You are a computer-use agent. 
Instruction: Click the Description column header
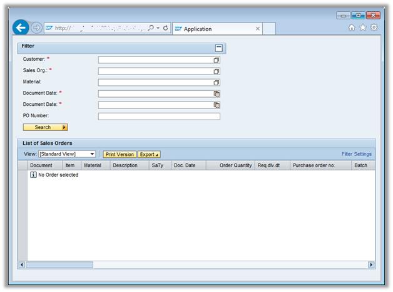coord(130,165)
